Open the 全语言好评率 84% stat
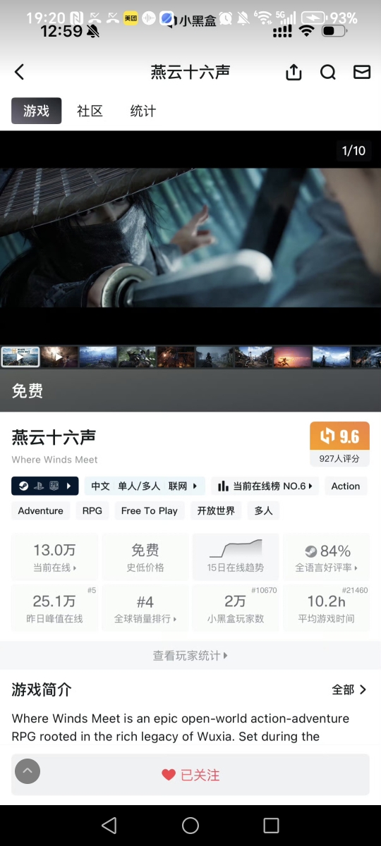The height and width of the screenshot is (846, 381). [x=327, y=556]
